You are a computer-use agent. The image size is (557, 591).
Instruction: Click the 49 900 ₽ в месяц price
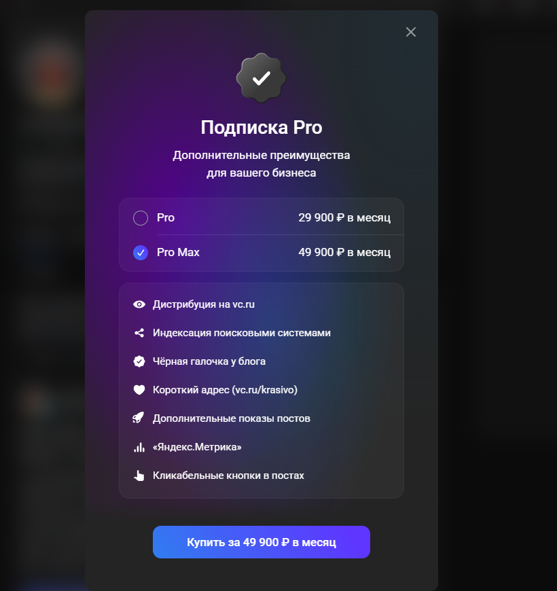[x=344, y=253]
